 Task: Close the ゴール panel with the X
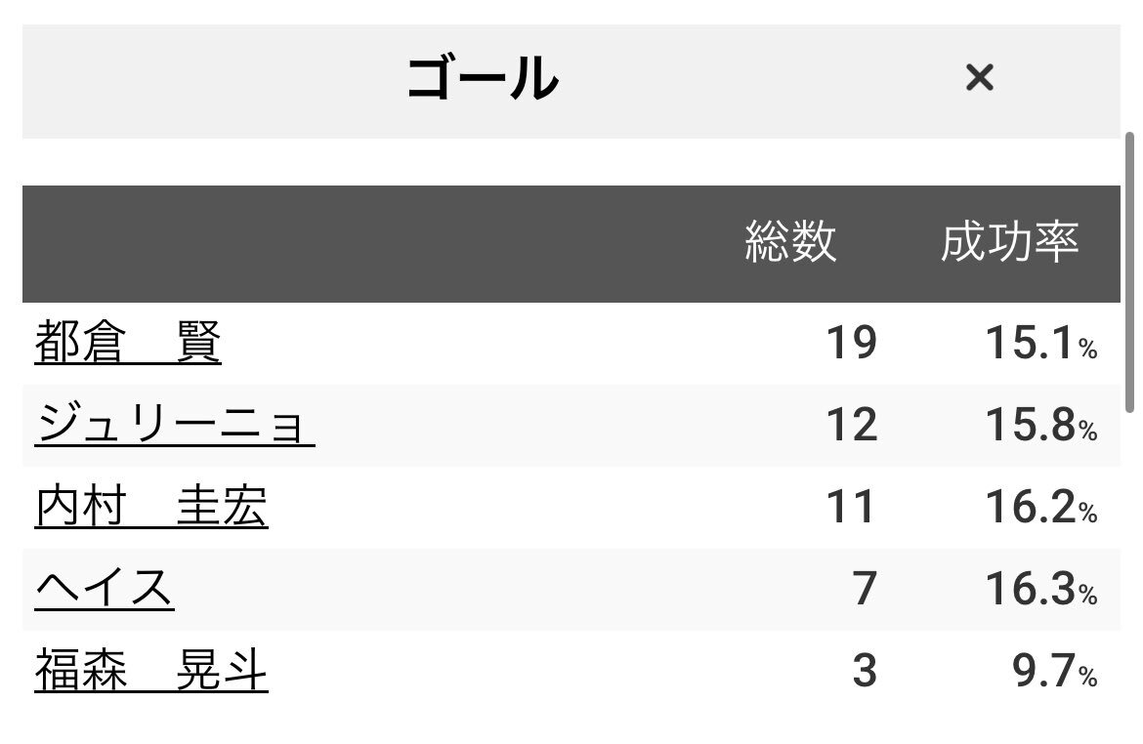979,77
